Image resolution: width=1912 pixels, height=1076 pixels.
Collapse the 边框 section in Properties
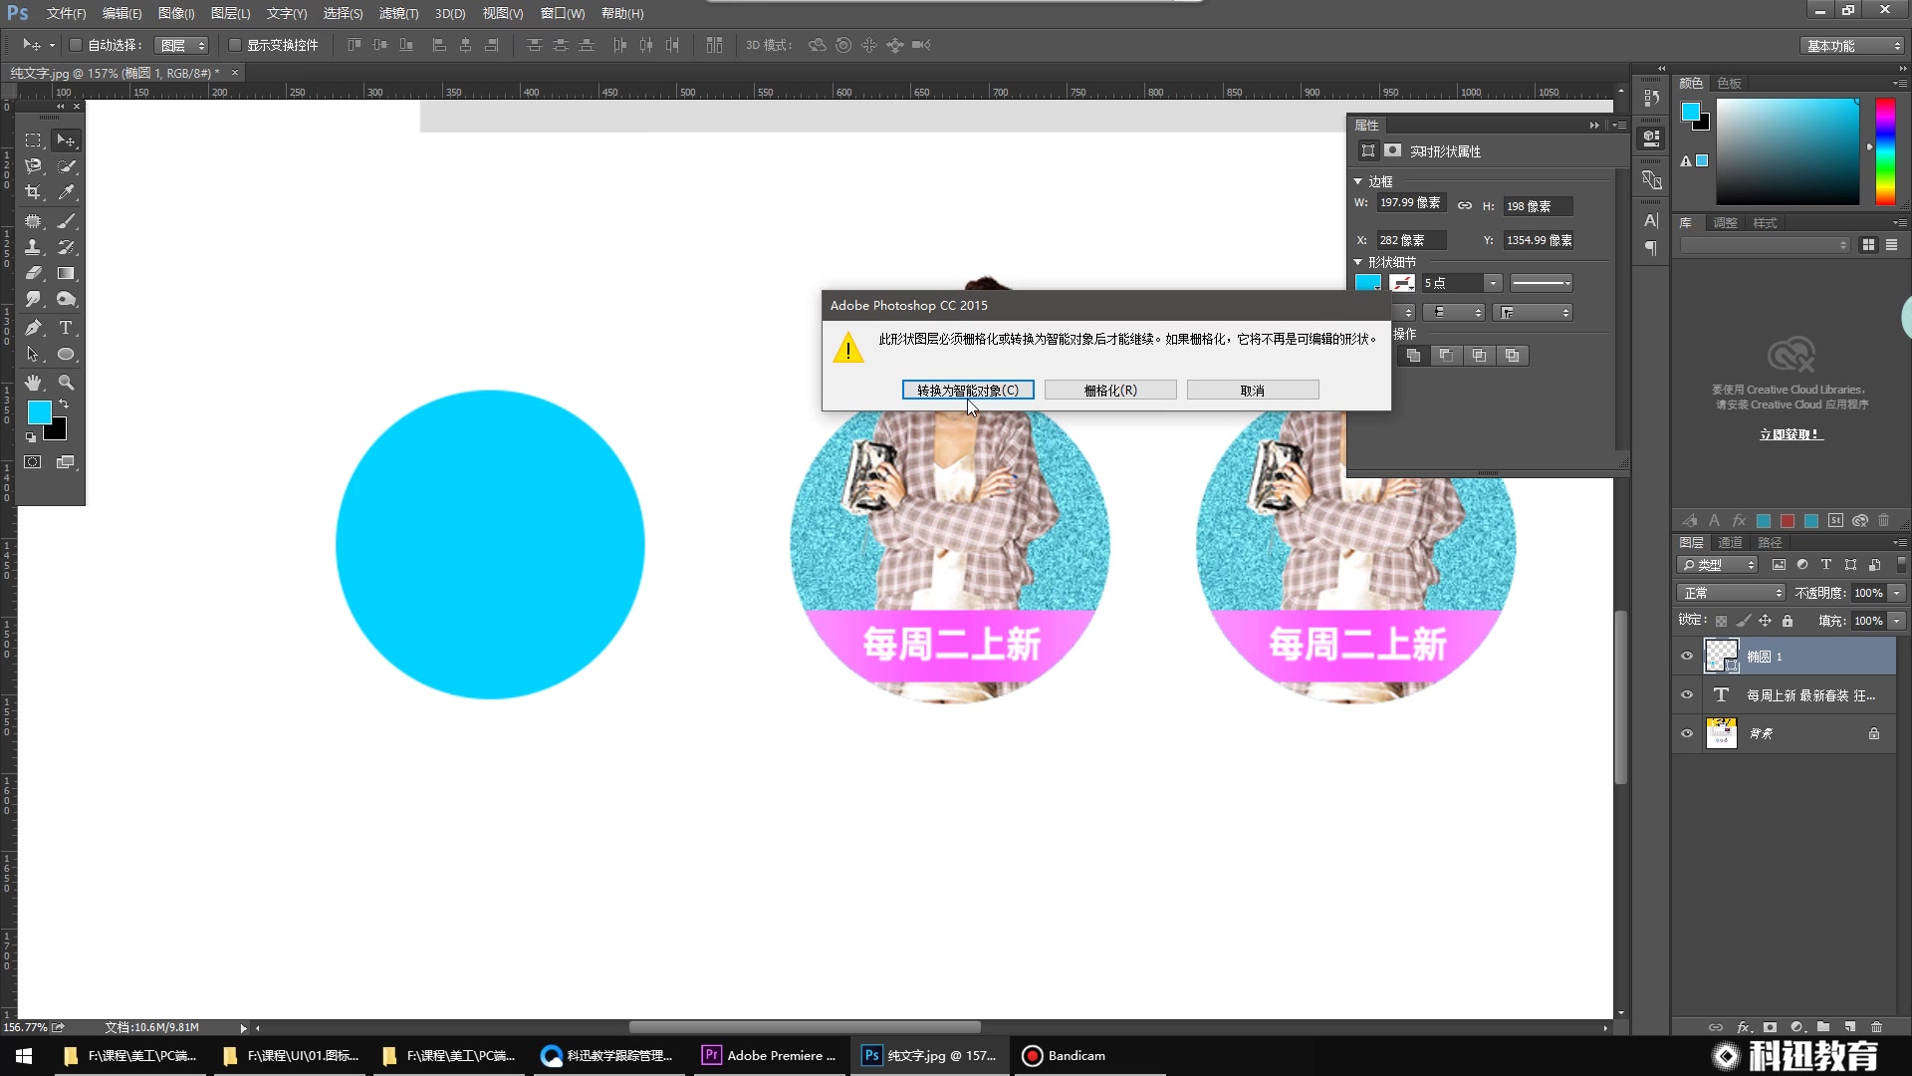click(1357, 181)
